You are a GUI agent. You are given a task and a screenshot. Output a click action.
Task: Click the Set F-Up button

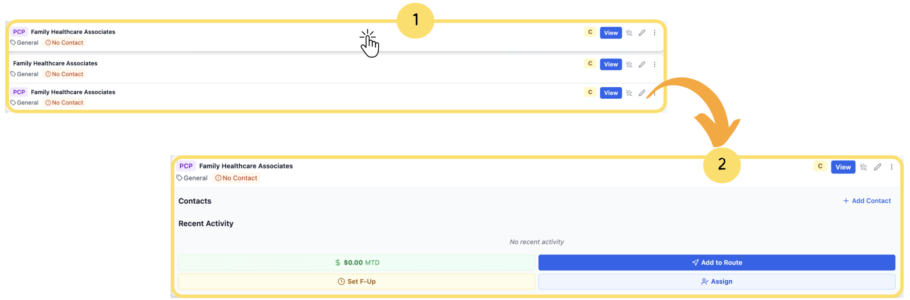(x=357, y=282)
